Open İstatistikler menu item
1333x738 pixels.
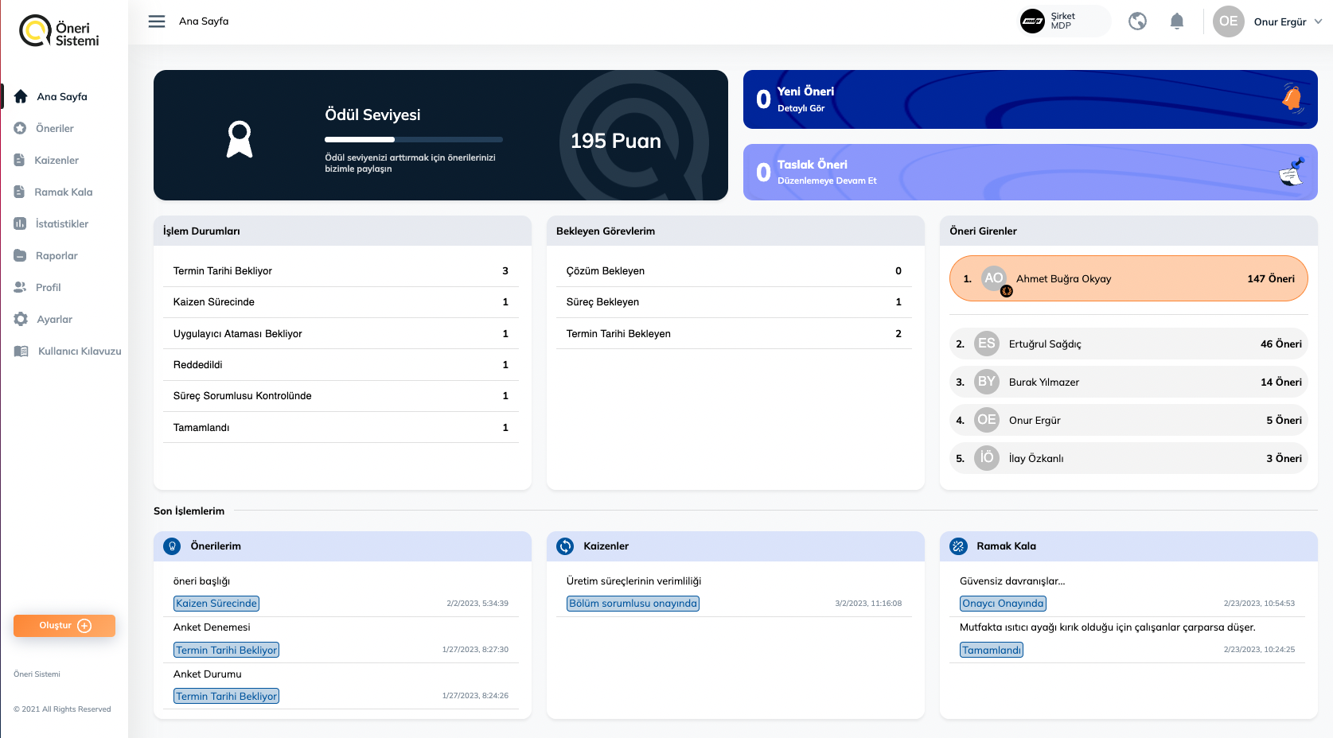click(x=62, y=223)
